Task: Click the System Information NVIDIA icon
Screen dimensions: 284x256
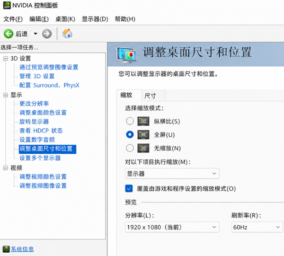Action: (6, 249)
